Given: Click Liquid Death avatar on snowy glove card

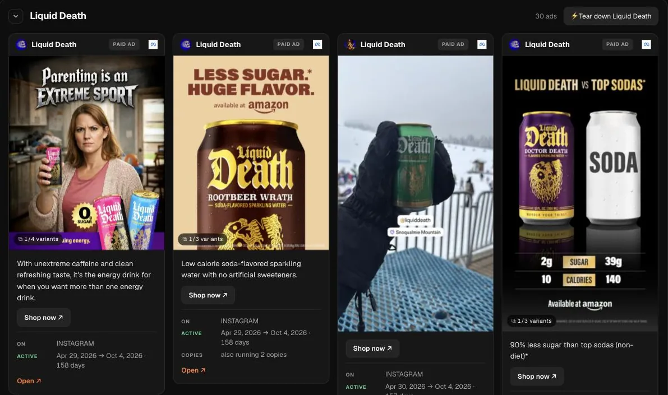Looking at the screenshot, I should (350, 44).
